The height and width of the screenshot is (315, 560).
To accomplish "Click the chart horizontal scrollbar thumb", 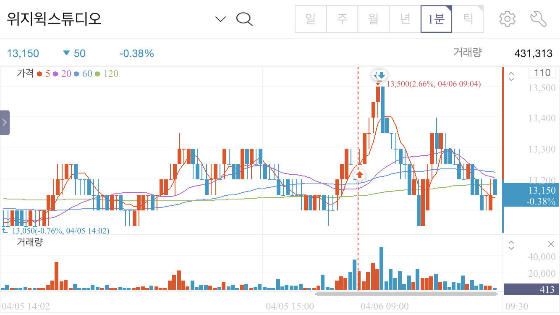I will click(406, 294).
